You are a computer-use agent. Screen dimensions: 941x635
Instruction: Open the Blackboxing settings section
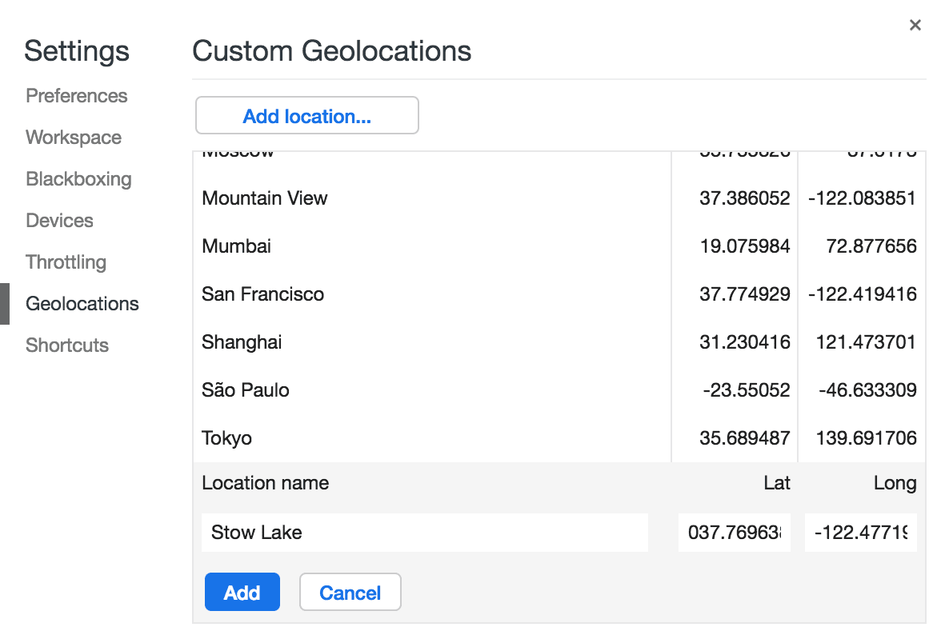tap(78, 178)
